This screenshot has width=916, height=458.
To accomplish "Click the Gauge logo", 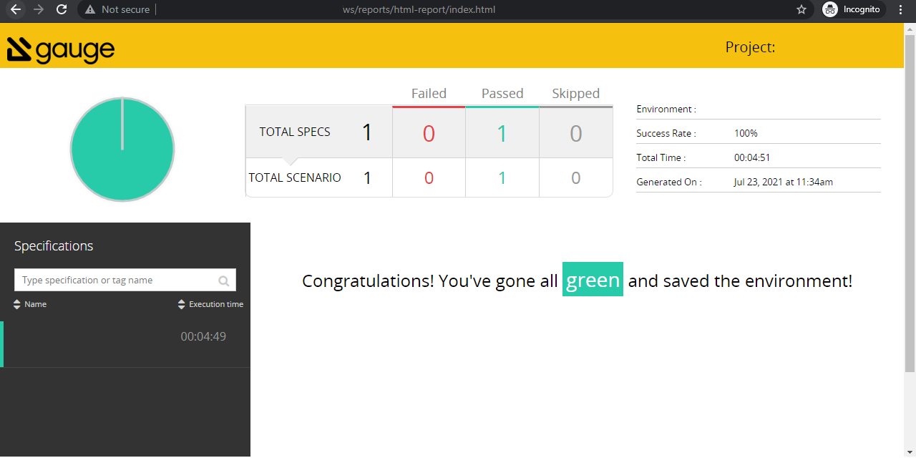I will (60, 49).
